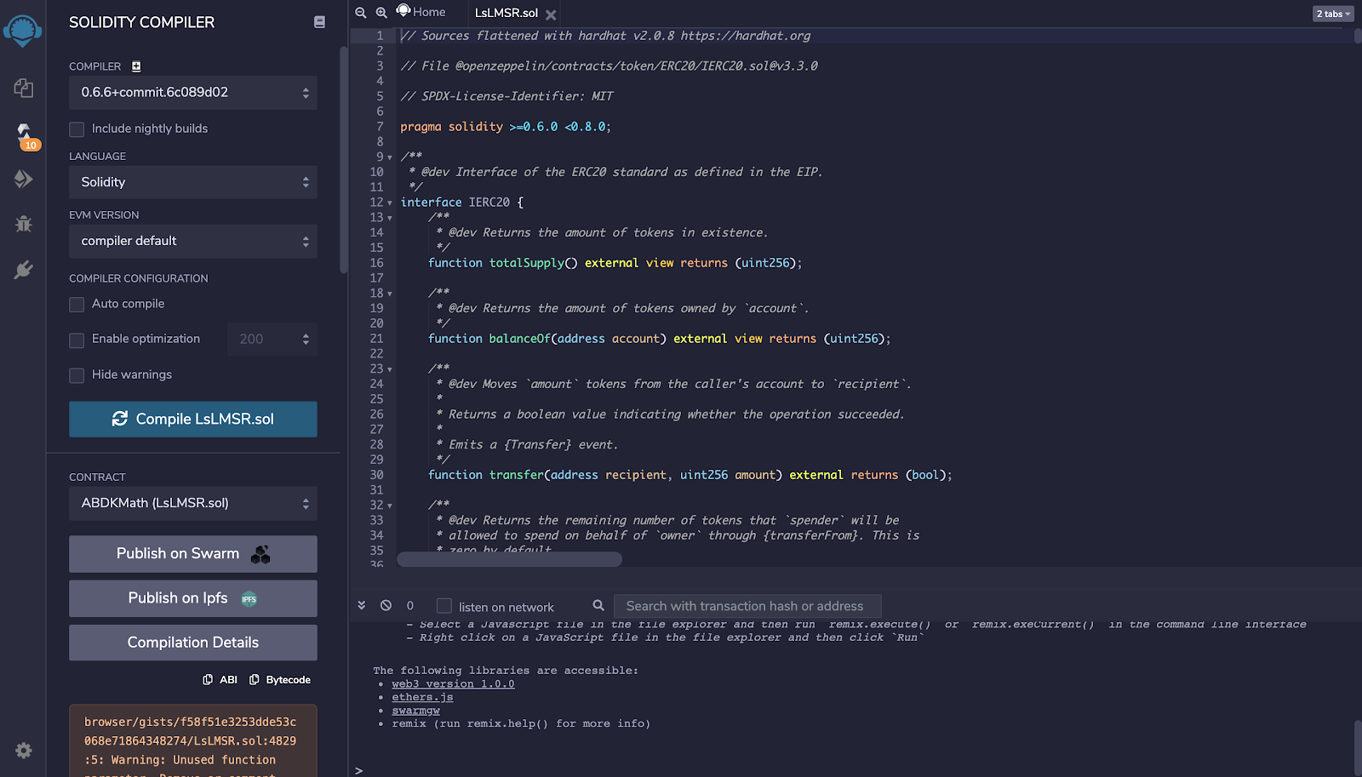Open the 2 tabs dropdown
1362x777 pixels.
pyautogui.click(x=1333, y=14)
